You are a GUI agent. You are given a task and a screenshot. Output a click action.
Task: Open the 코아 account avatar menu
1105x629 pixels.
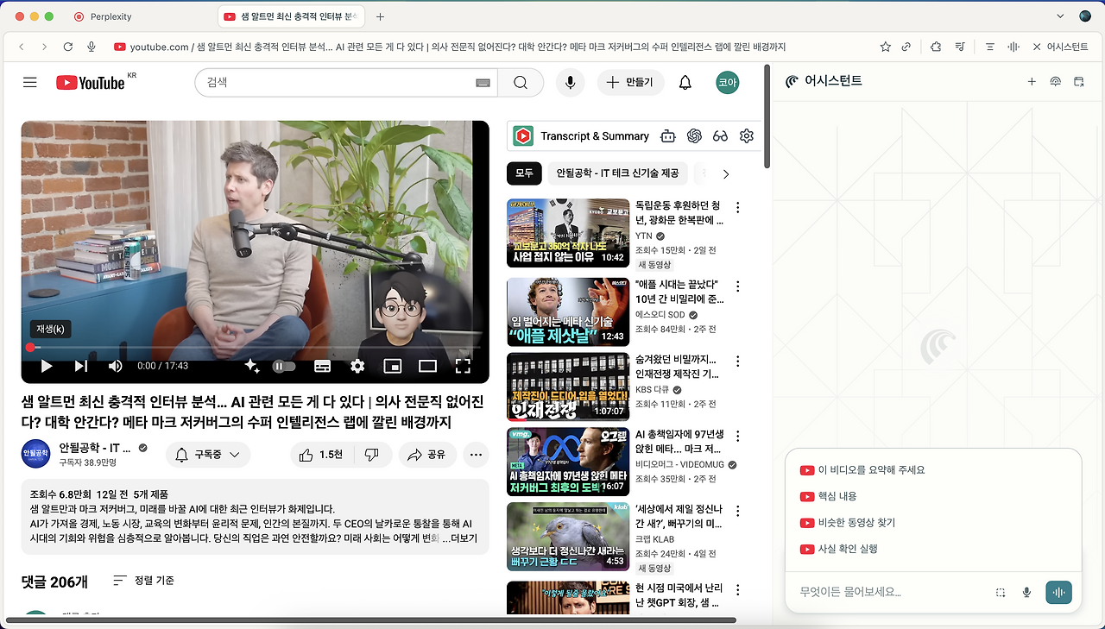(x=728, y=83)
